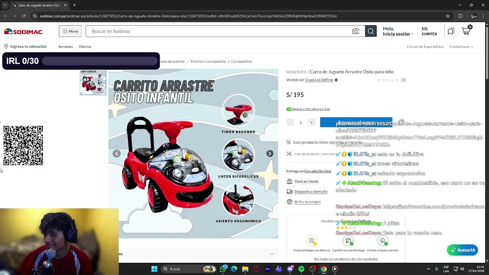The width and height of the screenshot is (489, 275).
Task: Change delivery zone Cercado De Lima
Action: [x=317, y=171]
